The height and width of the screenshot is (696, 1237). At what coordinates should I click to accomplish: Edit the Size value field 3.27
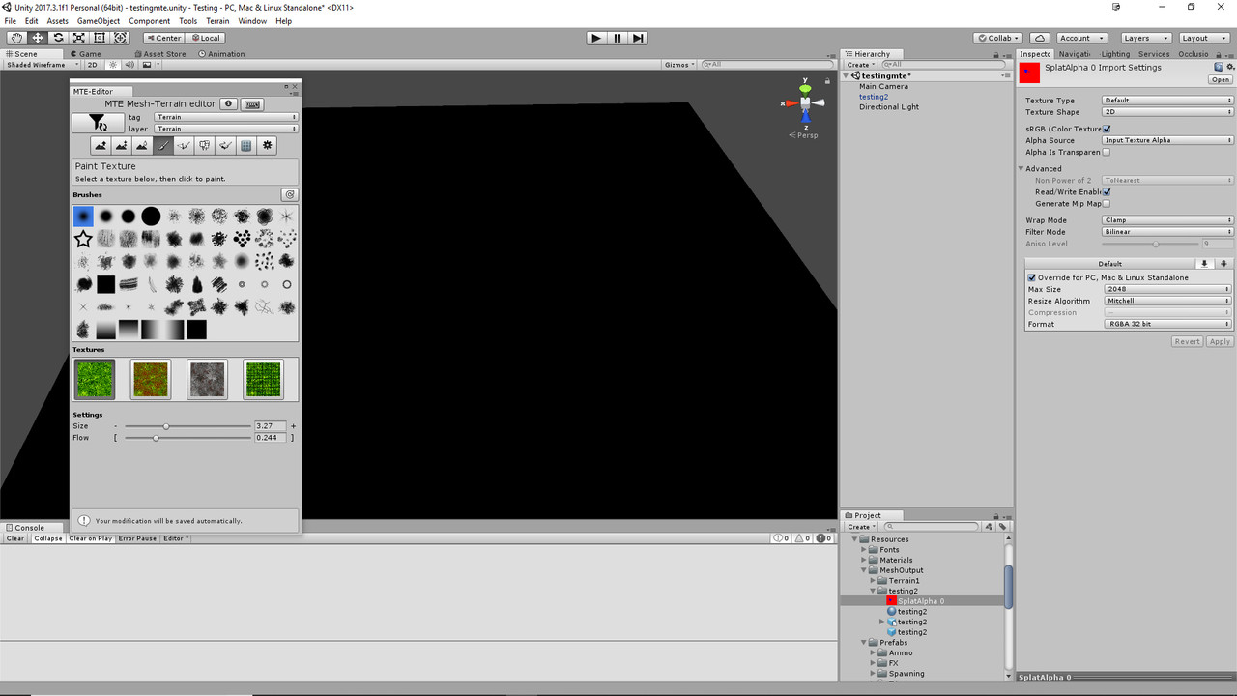pyautogui.click(x=271, y=426)
